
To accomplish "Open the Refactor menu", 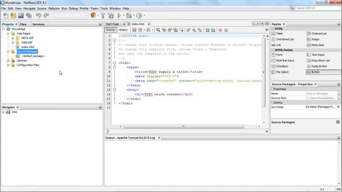I will click(54, 9).
